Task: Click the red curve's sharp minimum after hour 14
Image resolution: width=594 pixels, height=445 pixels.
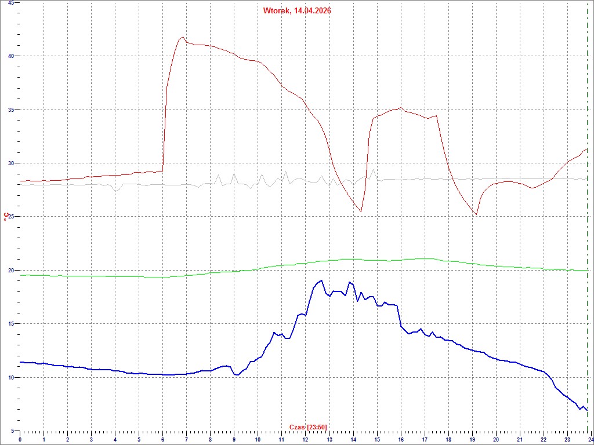Action: point(361,211)
